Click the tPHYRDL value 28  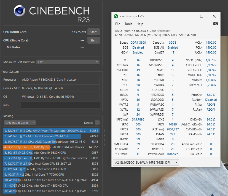coord(173,149)
